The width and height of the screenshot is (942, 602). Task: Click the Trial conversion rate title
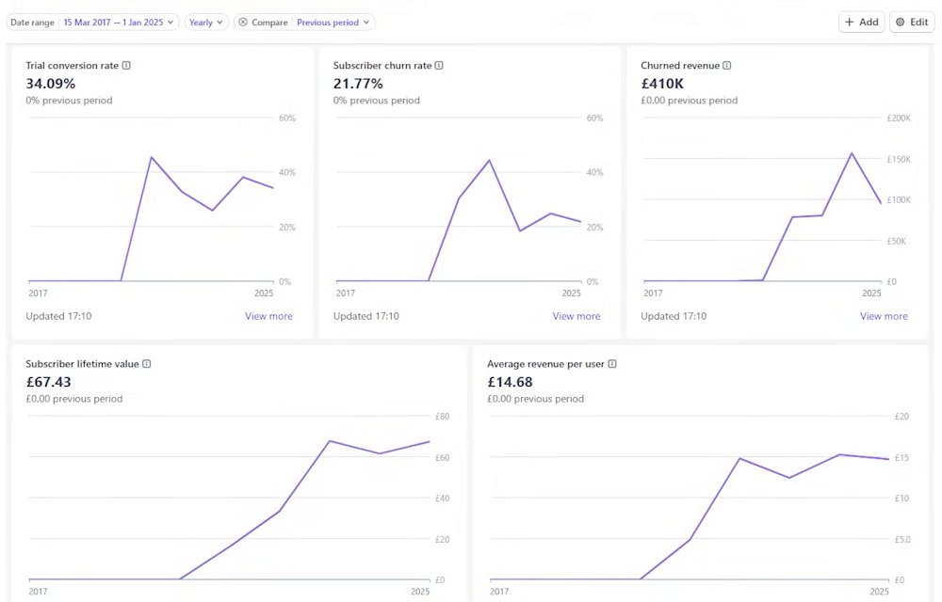pos(73,65)
